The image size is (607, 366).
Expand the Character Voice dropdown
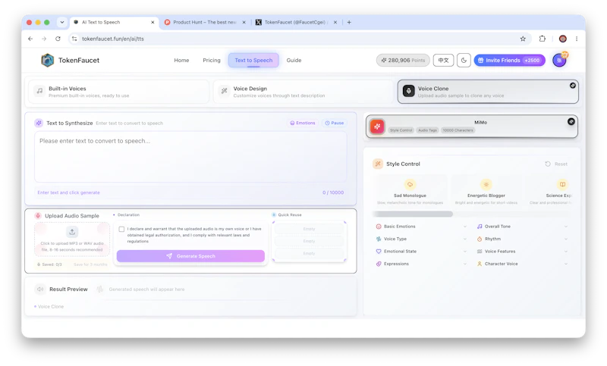(x=522, y=264)
